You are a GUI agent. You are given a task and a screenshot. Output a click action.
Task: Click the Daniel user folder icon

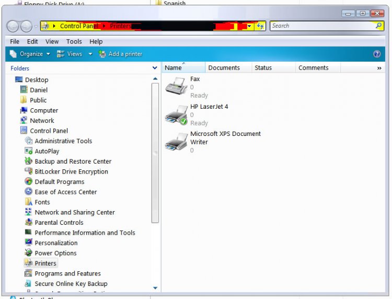(x=24, y=89)
